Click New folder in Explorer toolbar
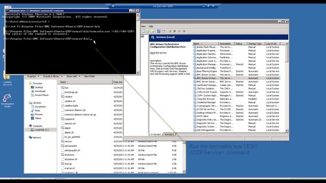This screenshot has width=326, height=183. tap(90, 76)
